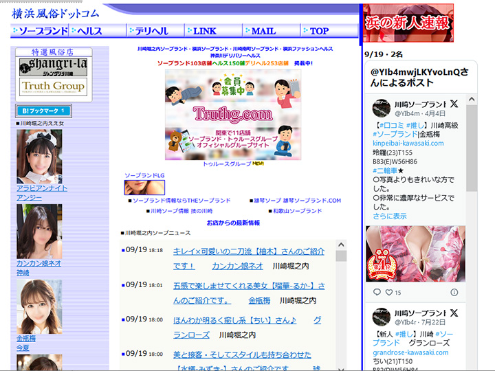This screenshot has width=495, height=371.
Task: Open the 川崎ソープ情報 技の川崎 link
Action: point(181,211)
